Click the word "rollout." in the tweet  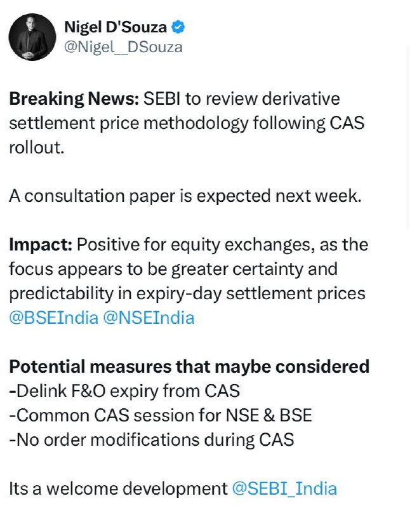37,147
